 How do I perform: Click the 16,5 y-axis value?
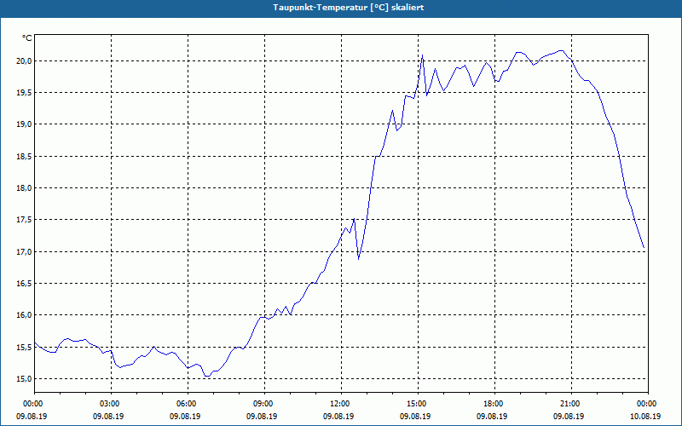[25, 284]
